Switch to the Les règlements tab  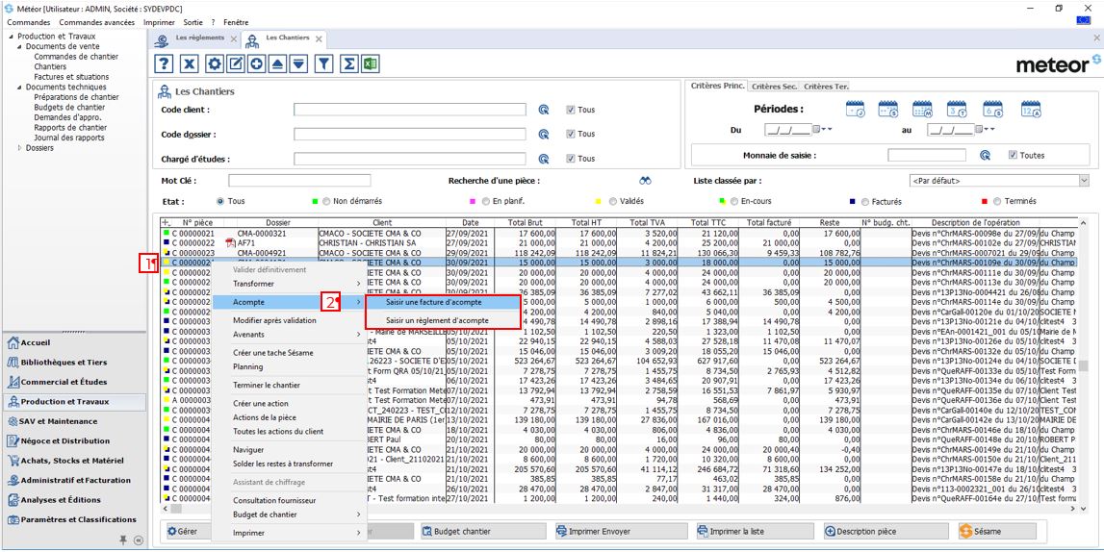click(198, 38)
